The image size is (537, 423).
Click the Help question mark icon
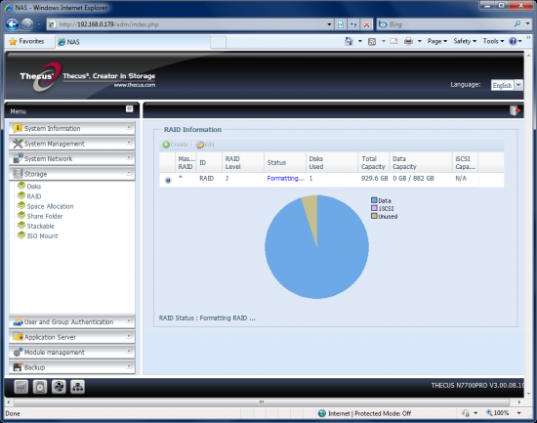click(x=513, y=41)
